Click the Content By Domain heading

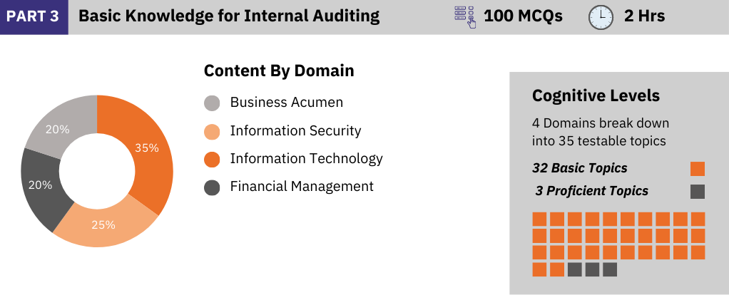(x=279, y=71)
